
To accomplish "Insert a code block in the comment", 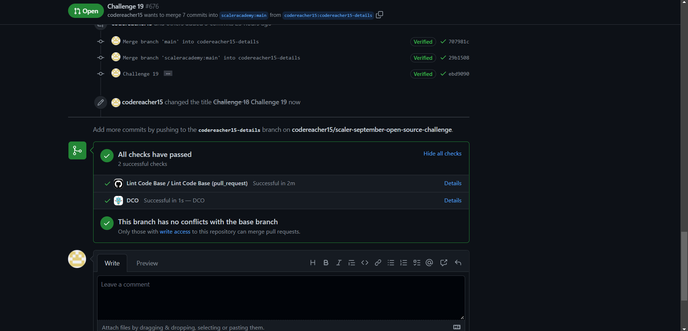I will pyautogui.click(x=365, y=263).
